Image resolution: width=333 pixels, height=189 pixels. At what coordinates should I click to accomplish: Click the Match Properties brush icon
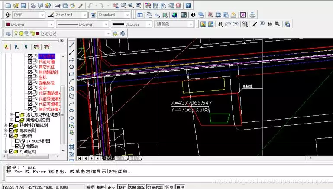[x=81, y=6]
